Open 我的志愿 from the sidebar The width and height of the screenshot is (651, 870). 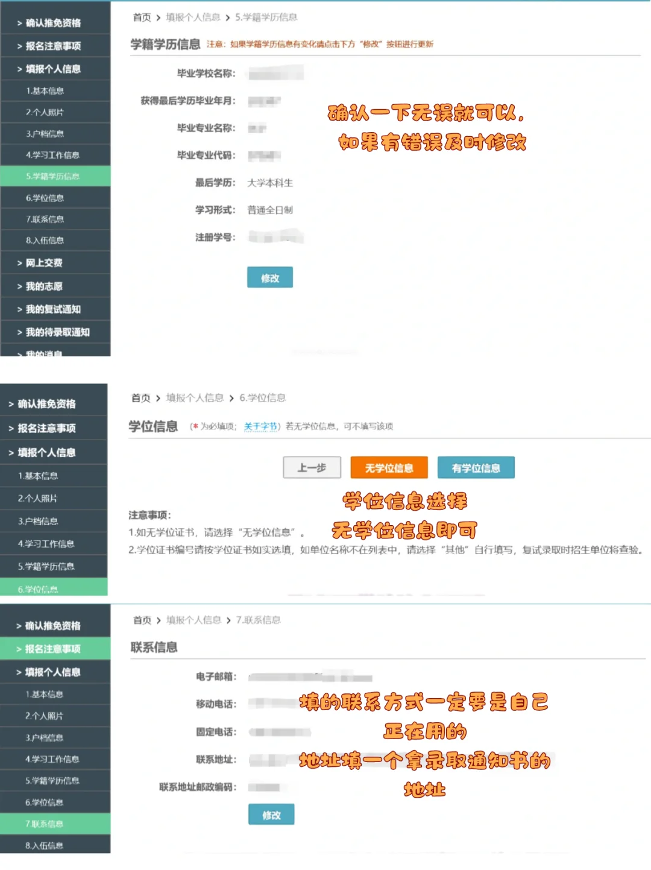point(54,286)
